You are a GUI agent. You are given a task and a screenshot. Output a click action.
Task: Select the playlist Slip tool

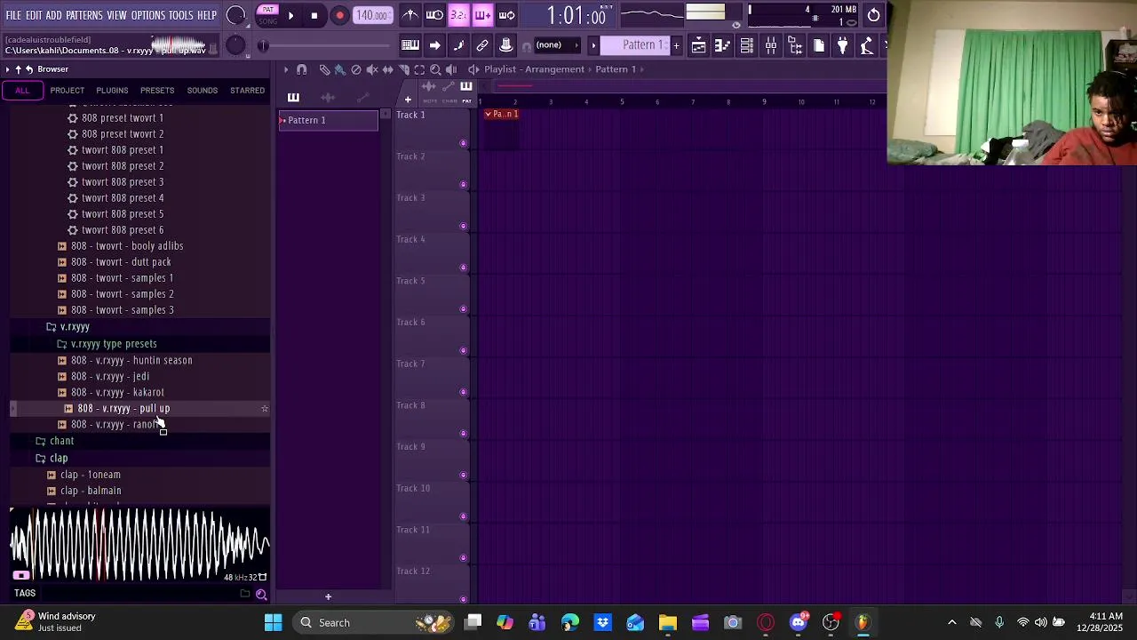tap(388, 69)
